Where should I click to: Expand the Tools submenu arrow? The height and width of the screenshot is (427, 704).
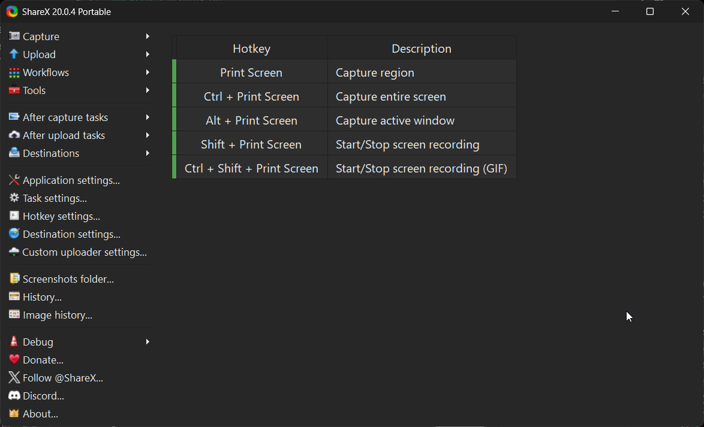point(148,90)
